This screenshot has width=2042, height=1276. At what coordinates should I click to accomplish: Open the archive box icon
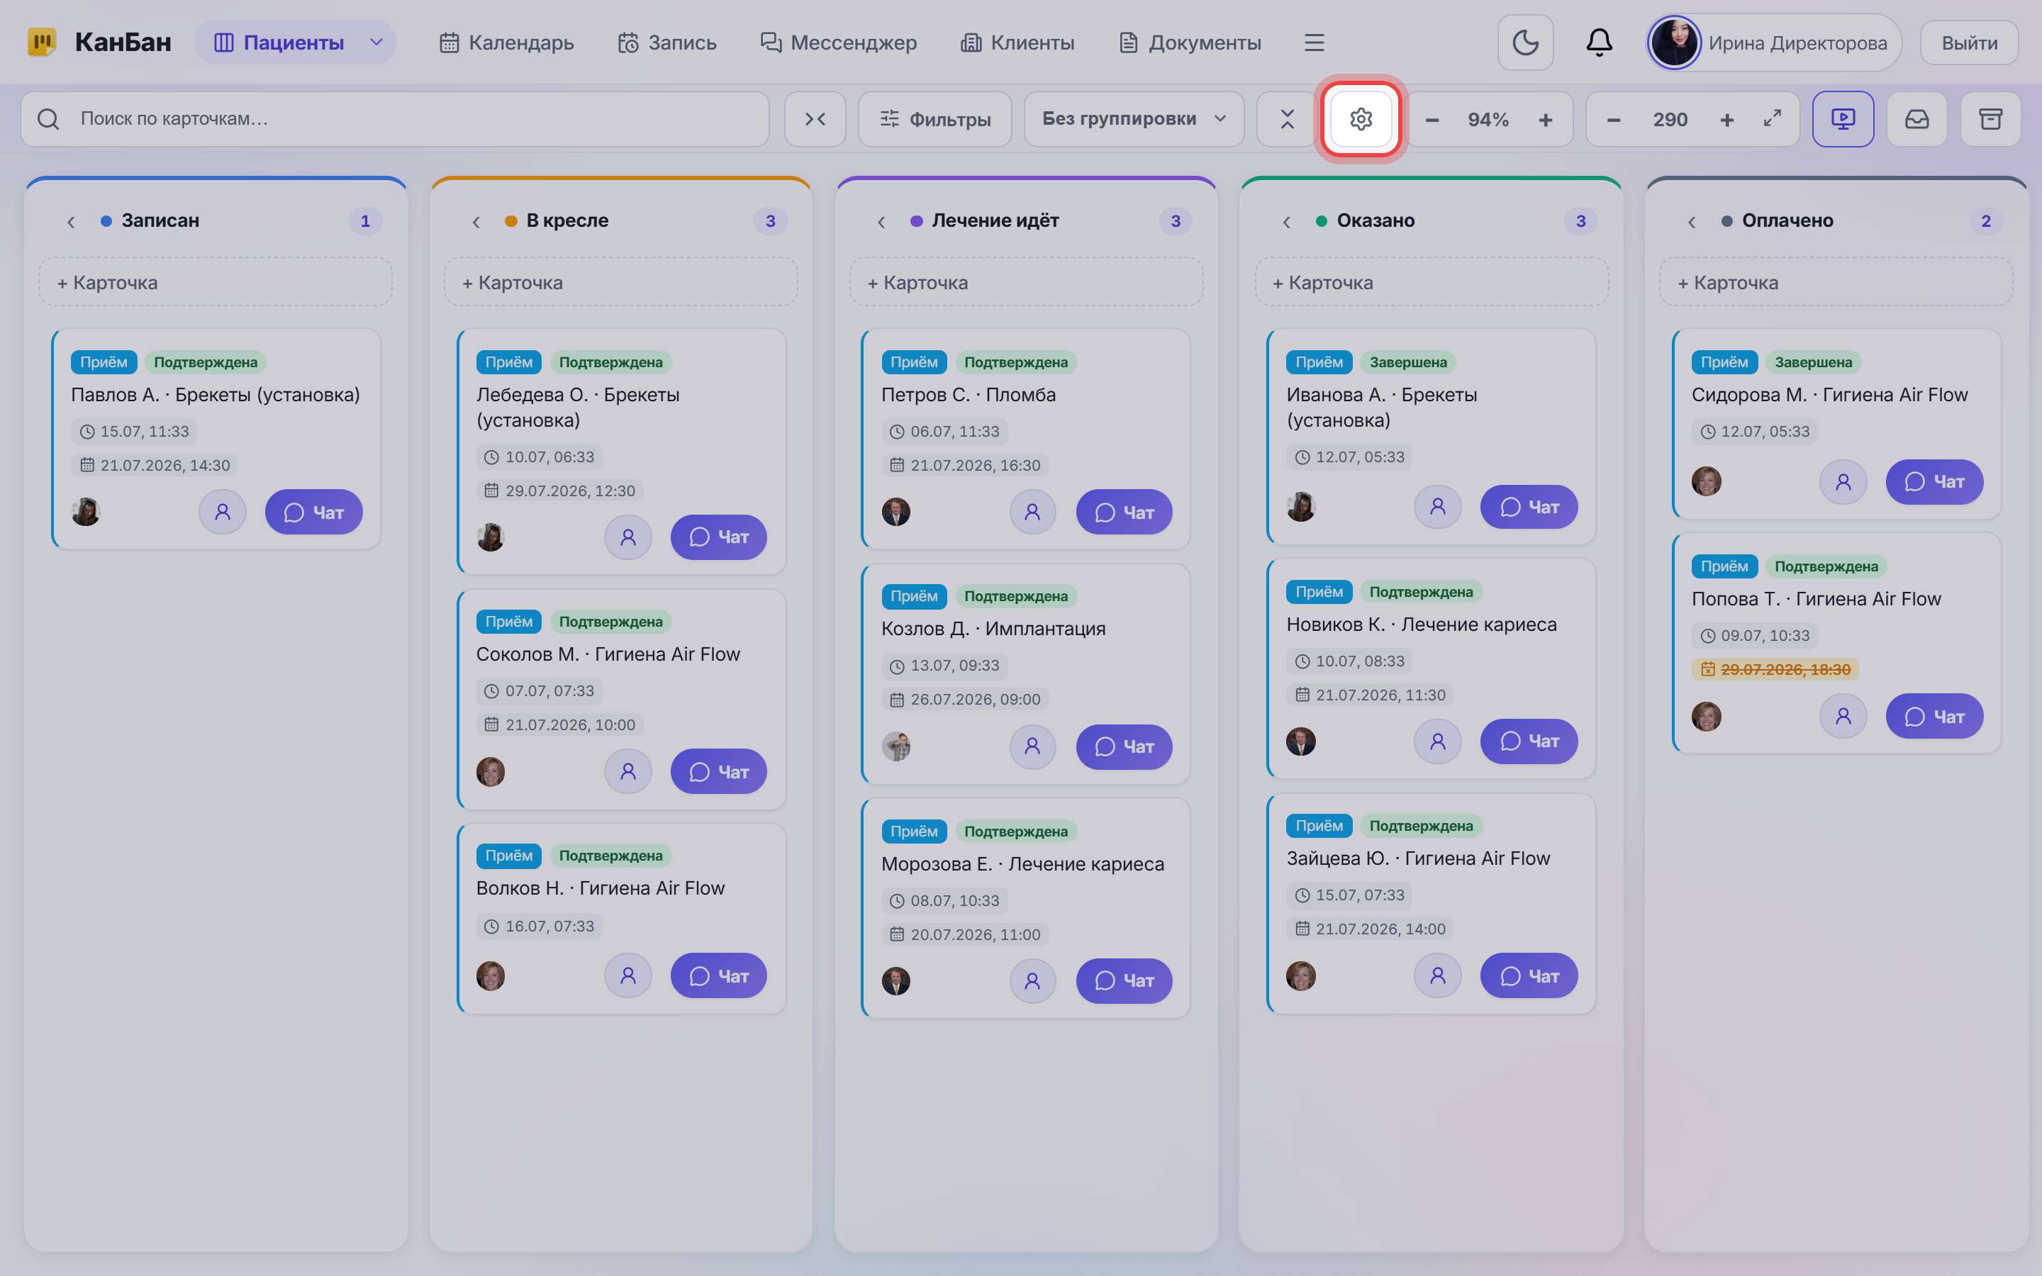pyautogui.click(x=1990, y=119)
